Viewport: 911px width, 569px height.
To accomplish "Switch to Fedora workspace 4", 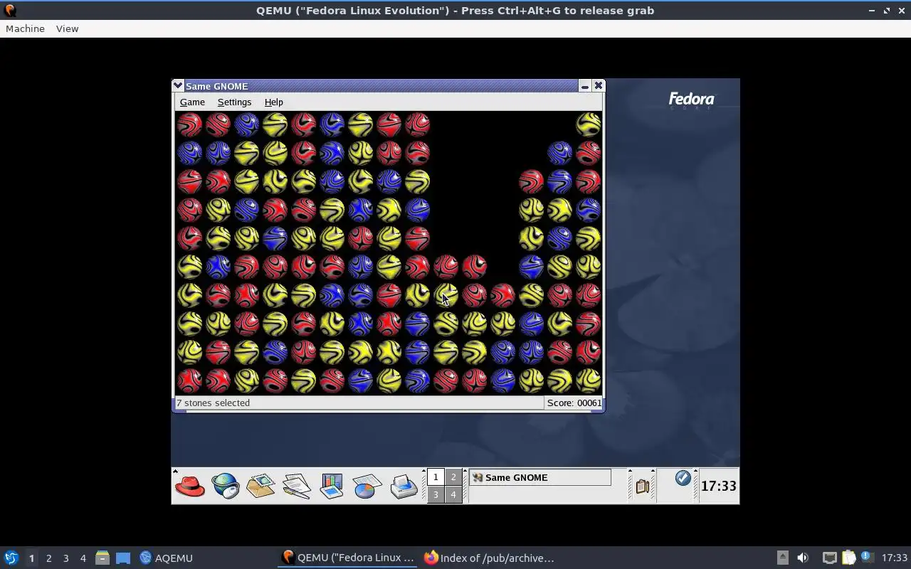I will point(453,494).
